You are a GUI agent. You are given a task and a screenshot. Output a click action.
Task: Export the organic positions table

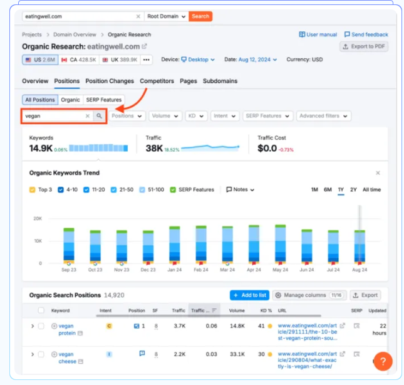(x=365, y=295)
